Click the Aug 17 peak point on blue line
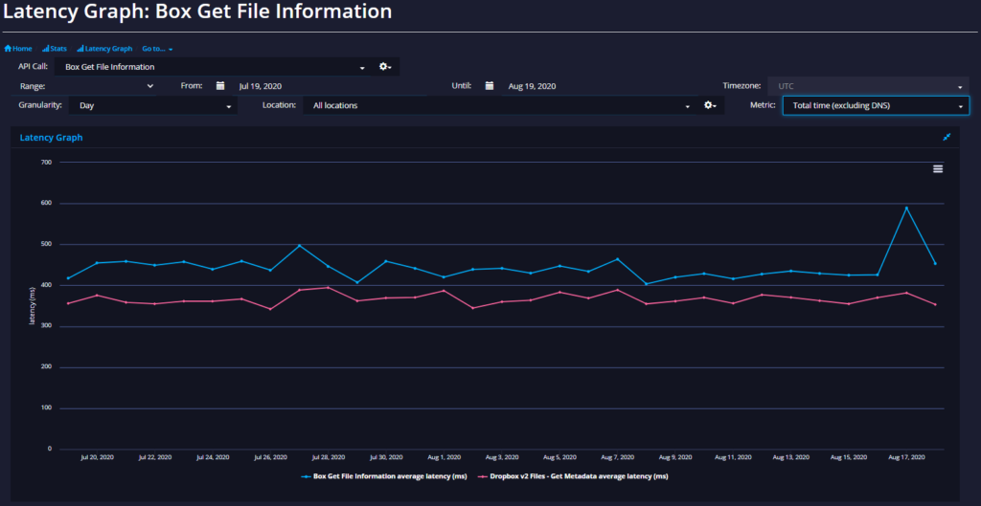981x506 pixels. tap(906, 208)
